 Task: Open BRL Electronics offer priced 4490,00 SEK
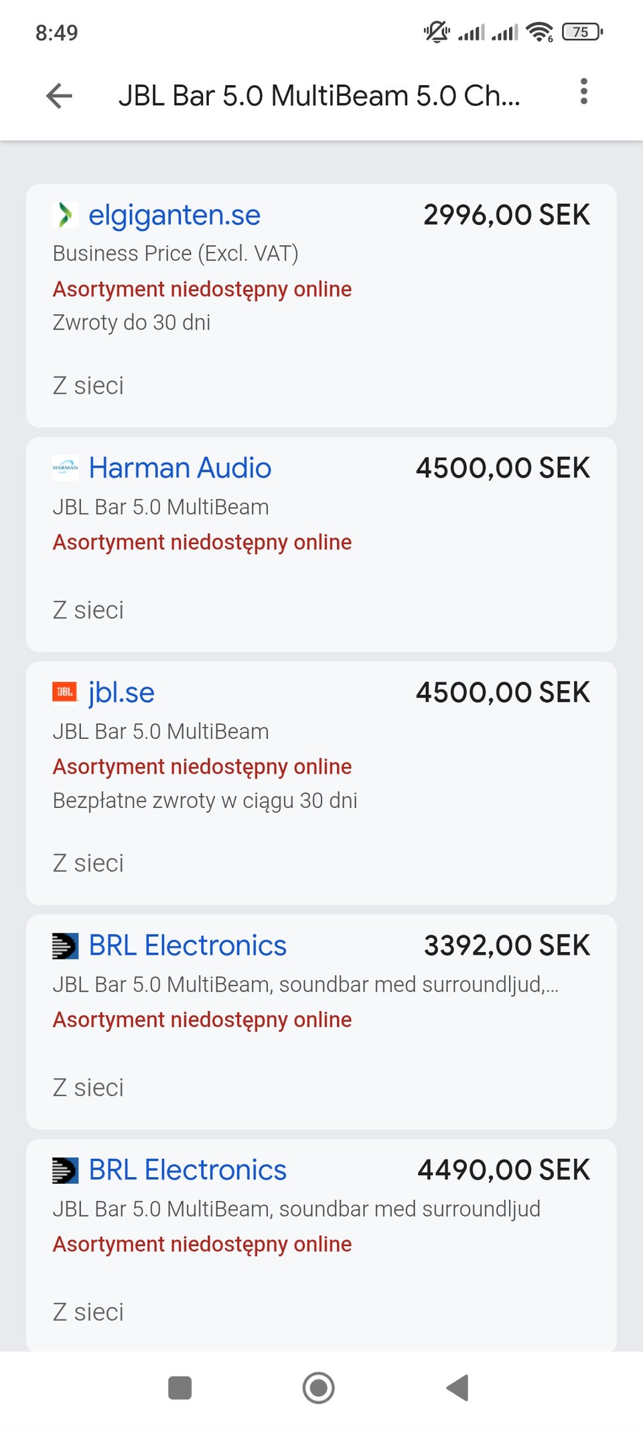click(x=188, y=1170)
